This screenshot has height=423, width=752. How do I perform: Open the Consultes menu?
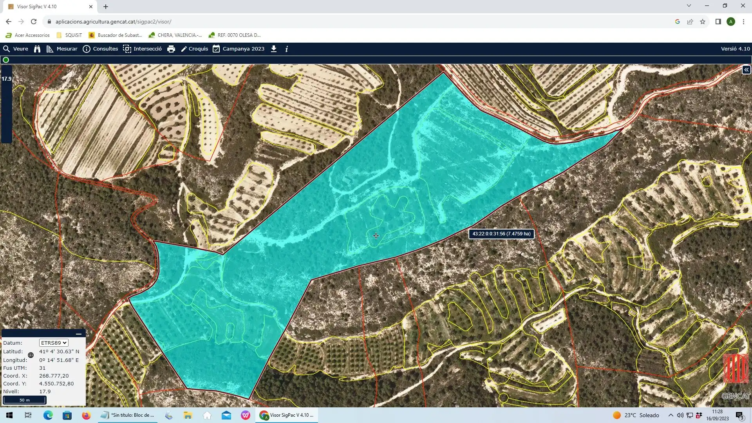(x=100, y=49)
